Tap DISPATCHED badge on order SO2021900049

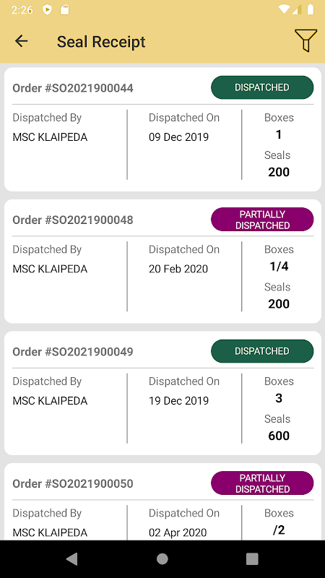pyautogui.click(x=262, y=351)
